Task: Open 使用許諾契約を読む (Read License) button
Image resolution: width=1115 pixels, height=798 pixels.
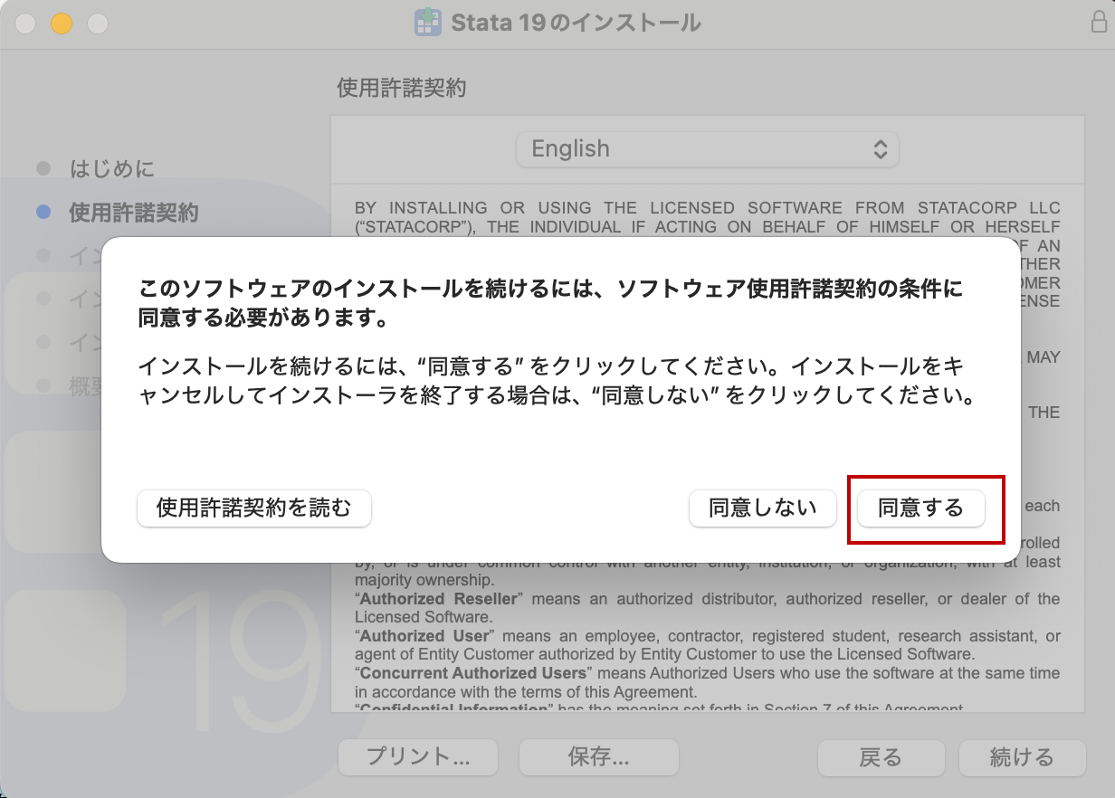Action: (x=253, y=508)
